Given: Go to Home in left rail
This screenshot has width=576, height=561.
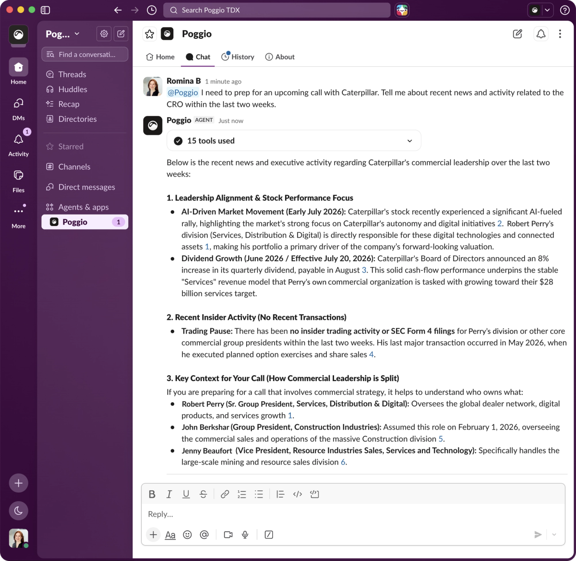Looking at the screenshot, I should click(x=19, y=72).
